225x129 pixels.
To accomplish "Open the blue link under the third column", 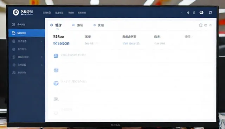I will click(x=131, y=43).
